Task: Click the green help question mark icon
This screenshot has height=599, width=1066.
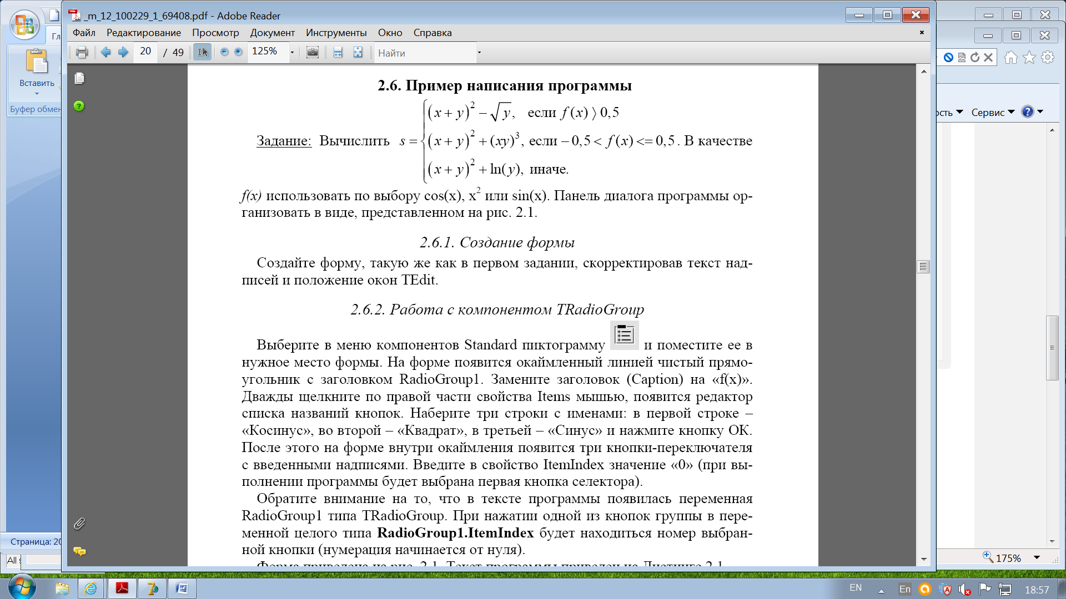Action: 79,106
